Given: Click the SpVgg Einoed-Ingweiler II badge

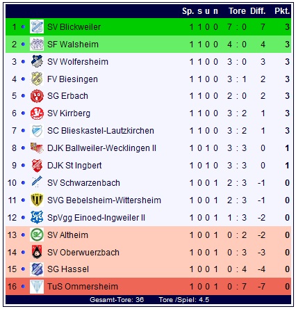Looking at the screenshot, I should tap(37, 217).
